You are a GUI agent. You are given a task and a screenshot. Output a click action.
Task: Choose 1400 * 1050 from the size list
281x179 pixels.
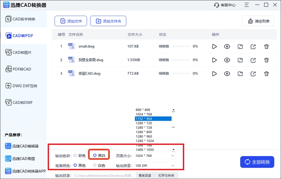(x=153, y=150)
